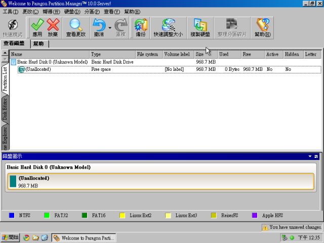Click the Letter column header

tap(312, 54)
